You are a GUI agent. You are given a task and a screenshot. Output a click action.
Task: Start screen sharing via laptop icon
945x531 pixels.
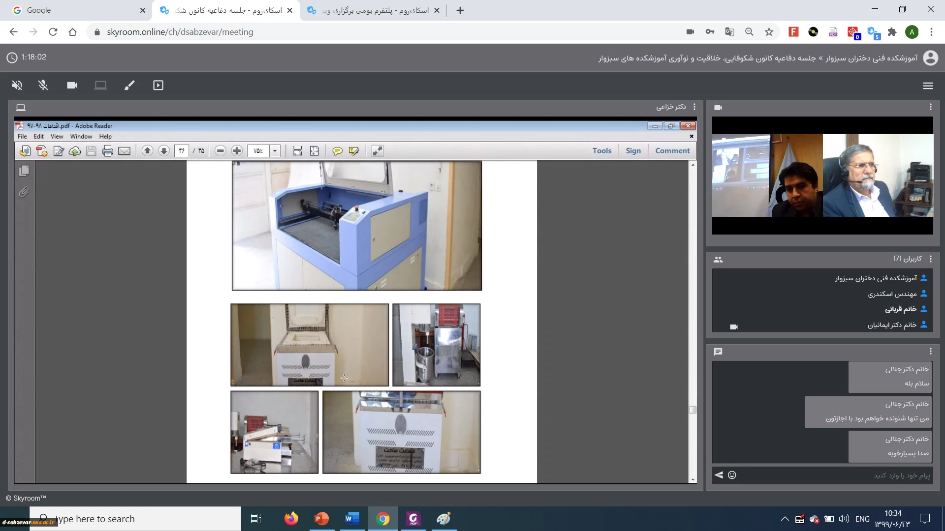tap(100, 86)
